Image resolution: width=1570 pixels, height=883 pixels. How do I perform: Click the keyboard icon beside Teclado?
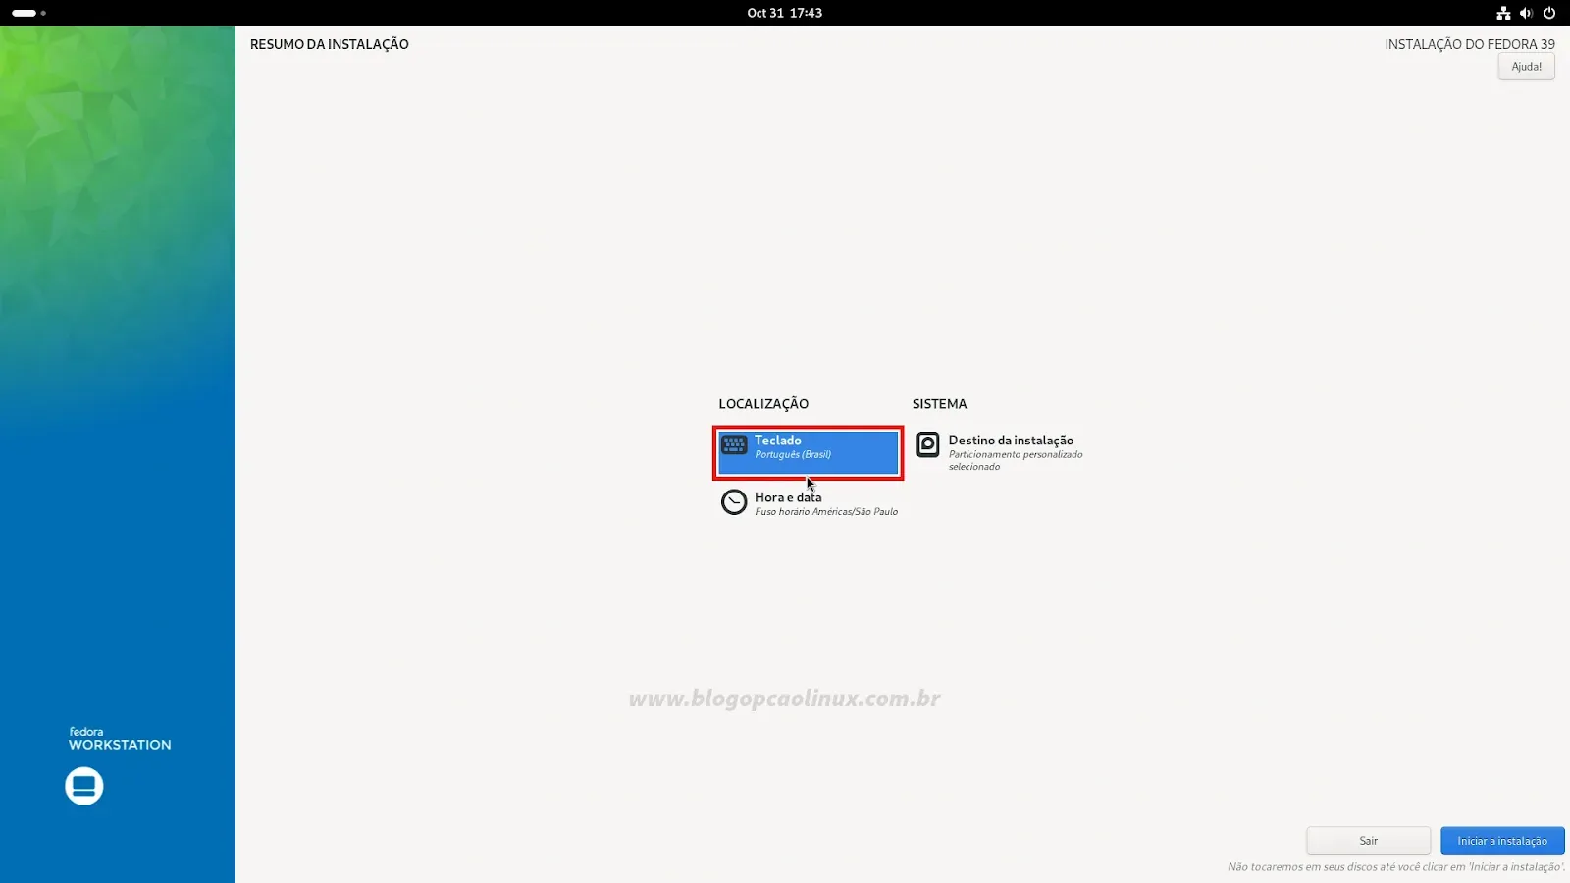coord(734,445)
